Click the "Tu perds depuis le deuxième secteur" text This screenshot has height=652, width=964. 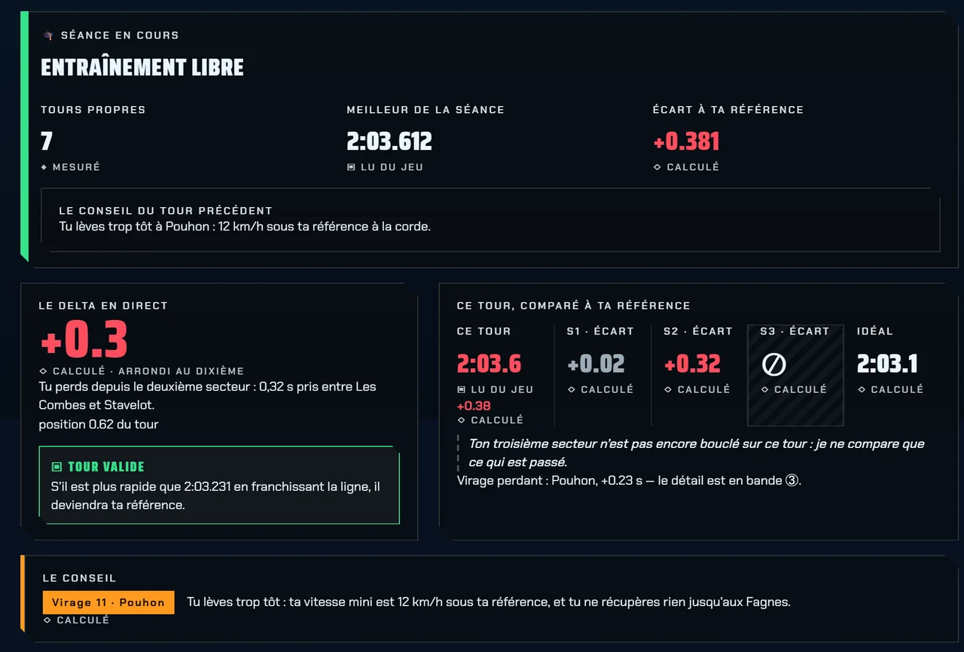coord(208,395)
